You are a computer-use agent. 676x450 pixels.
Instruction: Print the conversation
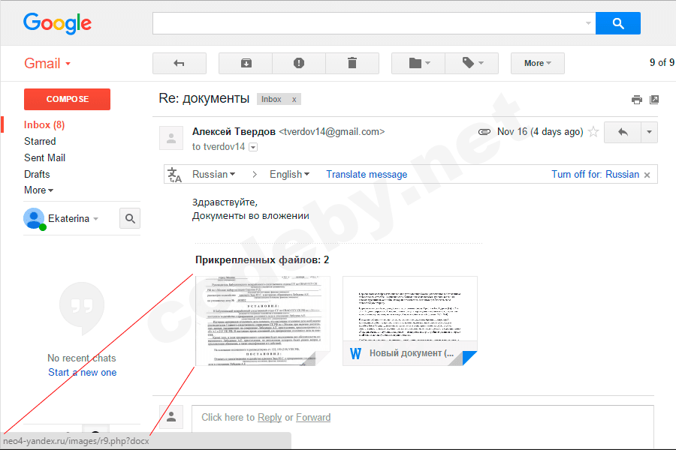tap(636, 100)
